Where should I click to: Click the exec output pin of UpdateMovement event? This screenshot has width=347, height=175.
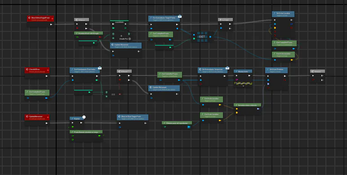(46, 123)
